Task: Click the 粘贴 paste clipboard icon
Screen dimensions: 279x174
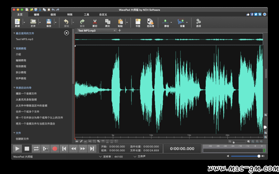Action: tap(120, 22)
